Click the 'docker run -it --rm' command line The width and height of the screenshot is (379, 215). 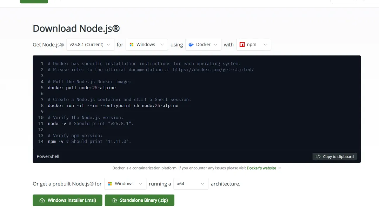[113, 105]
